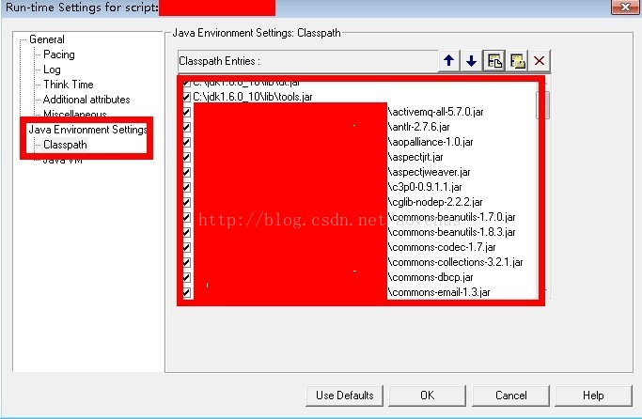
Task: Select commons-beanutils-1.8.3.jar entry text
Action: click(451, 232)
